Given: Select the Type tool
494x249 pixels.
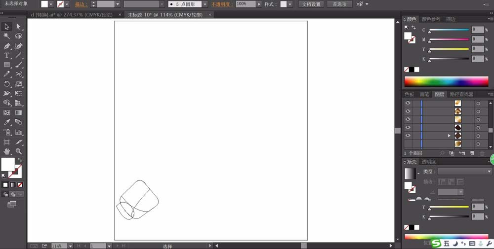Looking at the screenshot, I should [7, 56].
